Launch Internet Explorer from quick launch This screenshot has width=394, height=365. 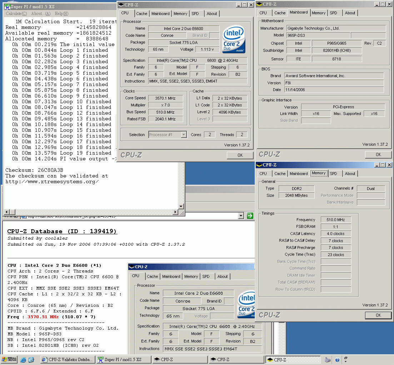23,360
